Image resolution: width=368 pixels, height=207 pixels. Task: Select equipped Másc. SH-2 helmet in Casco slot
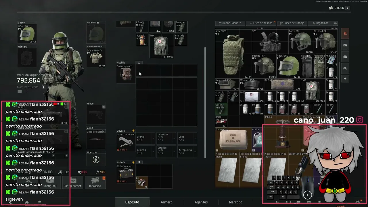pyautogui.click(x=27, y=34)
